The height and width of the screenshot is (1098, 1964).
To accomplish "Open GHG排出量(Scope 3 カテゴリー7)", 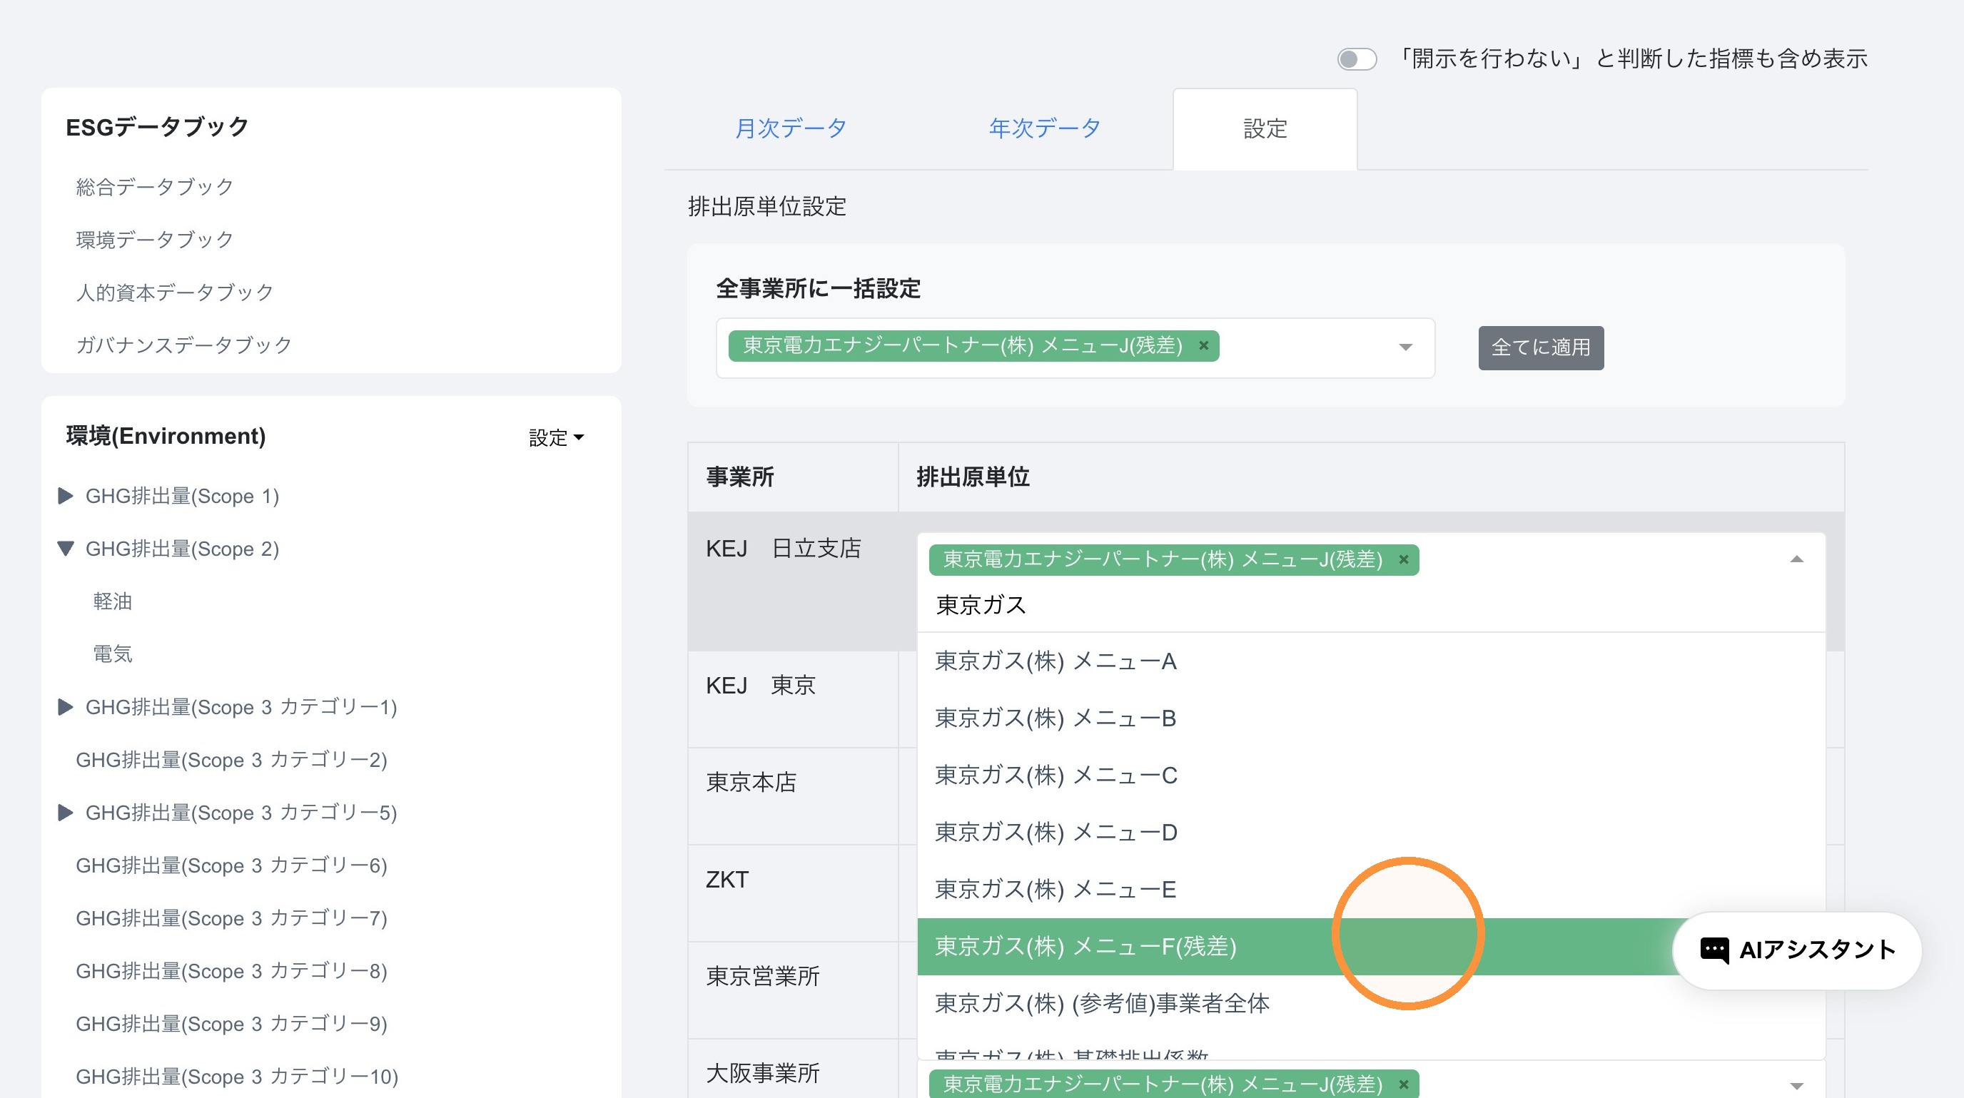I will pos(232,917).
